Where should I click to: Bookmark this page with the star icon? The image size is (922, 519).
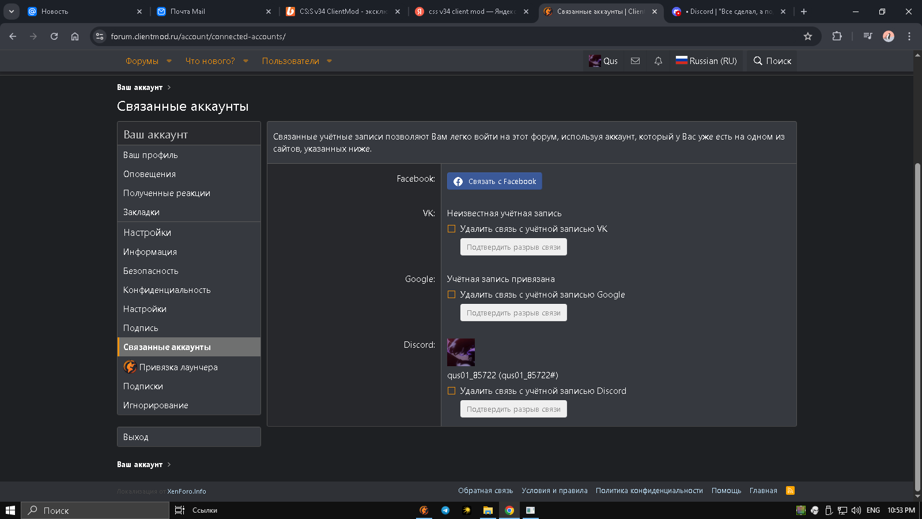pos(808,36)
